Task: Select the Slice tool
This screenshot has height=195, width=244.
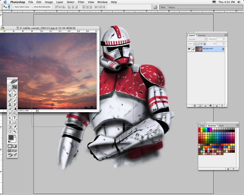Action: pyautogui.click(x=15, y=95)
